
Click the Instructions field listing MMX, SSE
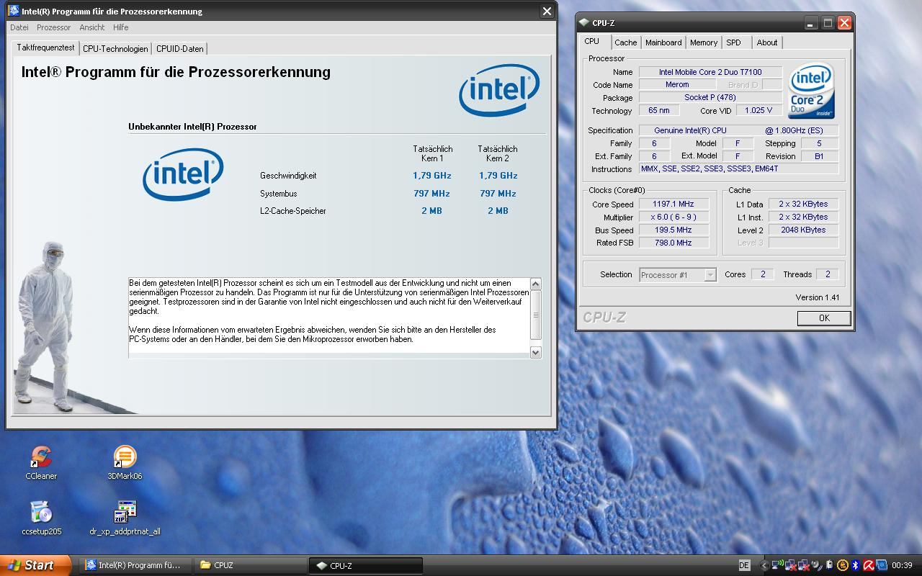click(738, 168)
